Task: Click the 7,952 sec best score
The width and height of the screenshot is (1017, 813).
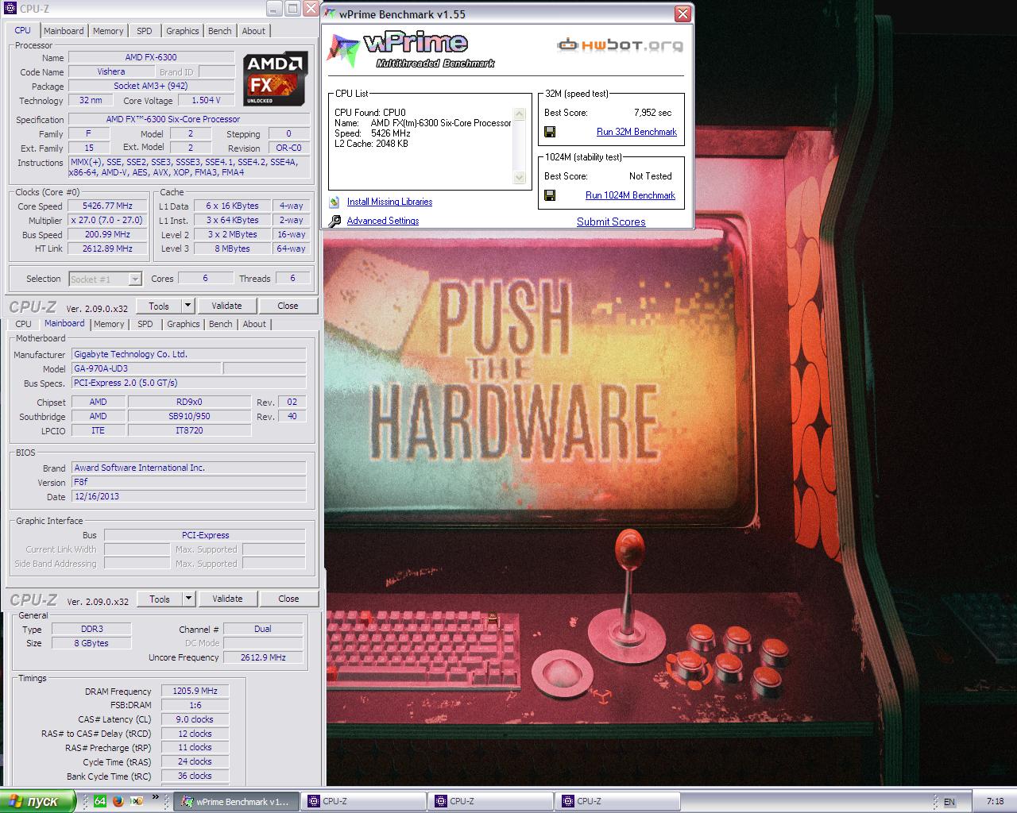Action: coord(652,113)
